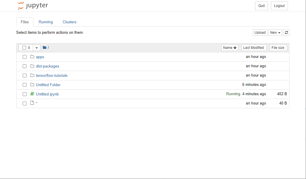Check the box for tensorflow-tutorials folder

[25, 75]
